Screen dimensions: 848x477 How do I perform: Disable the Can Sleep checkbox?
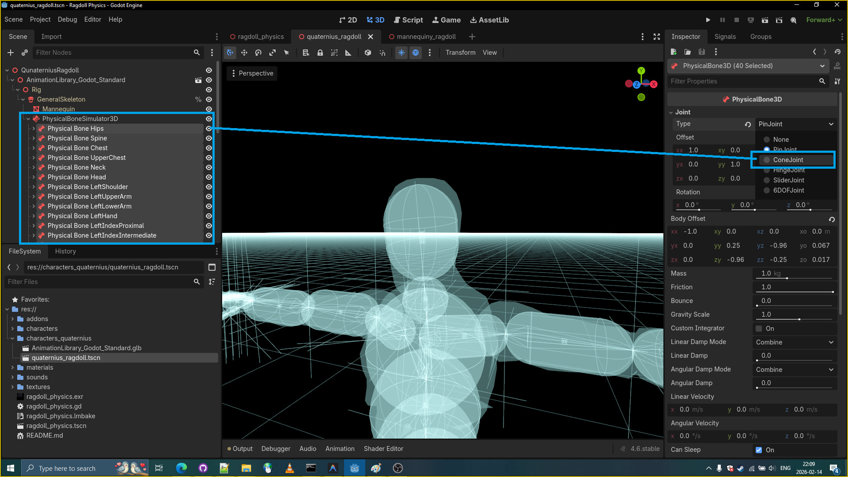(759, 450)
